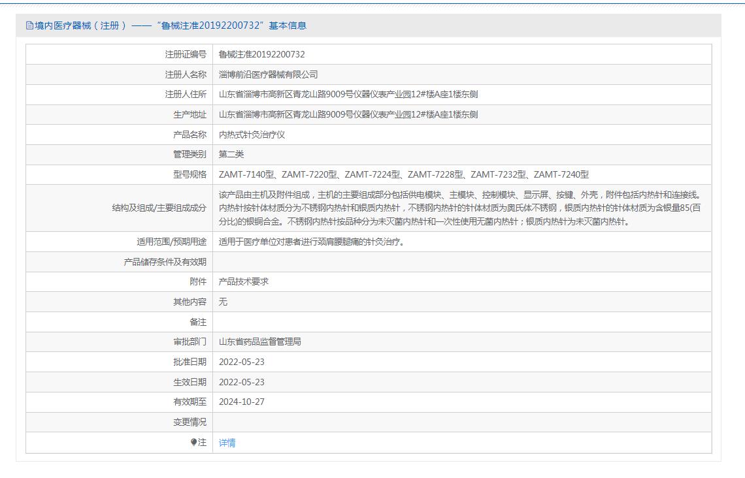Click the document icon before 境内医疗器械 title
Viewport: 745px width, 478px height.
[x=29, y=25]
